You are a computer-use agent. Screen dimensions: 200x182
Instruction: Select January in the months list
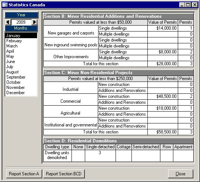pyautogui.click(x=21, y=36)
